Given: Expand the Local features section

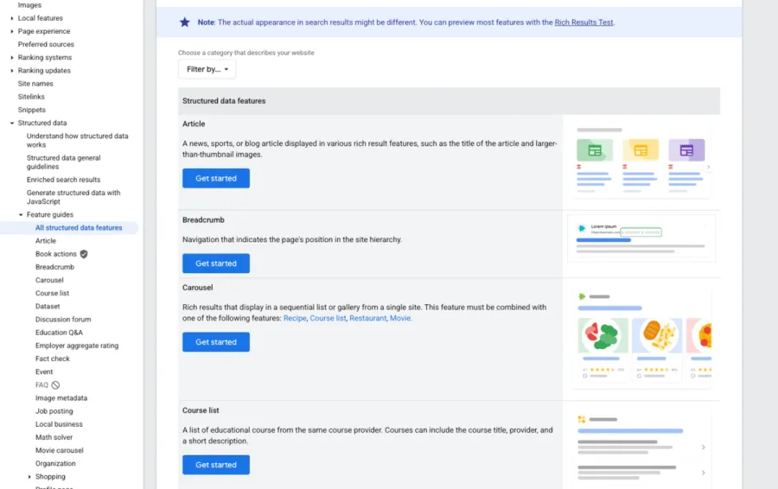Looking at the screenshot, I should (12, 18).
